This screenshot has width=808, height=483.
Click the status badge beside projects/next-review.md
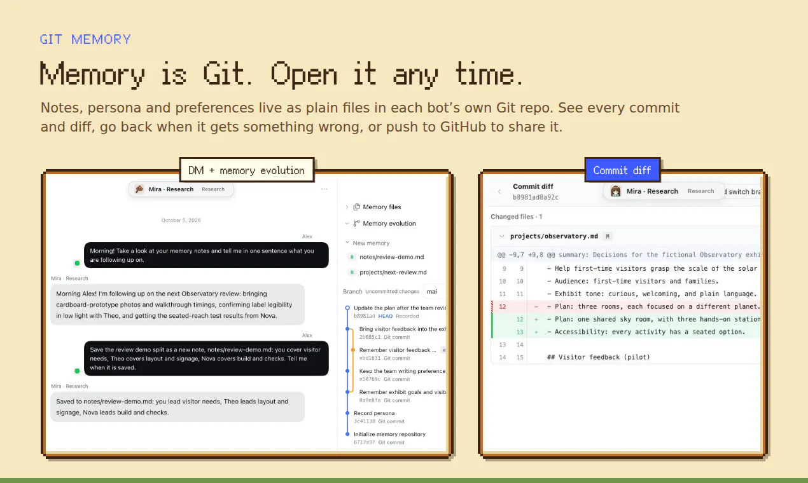351,273
